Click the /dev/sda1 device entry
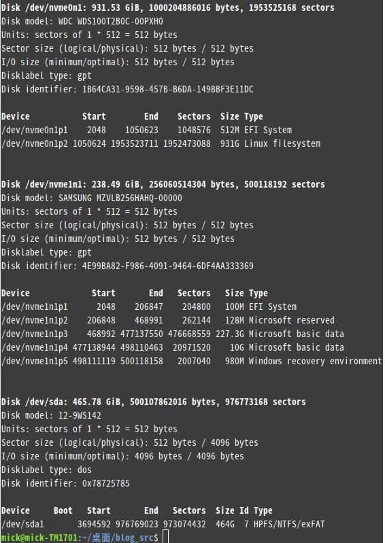The image size is (385, 543). click(x=22, y=524)
